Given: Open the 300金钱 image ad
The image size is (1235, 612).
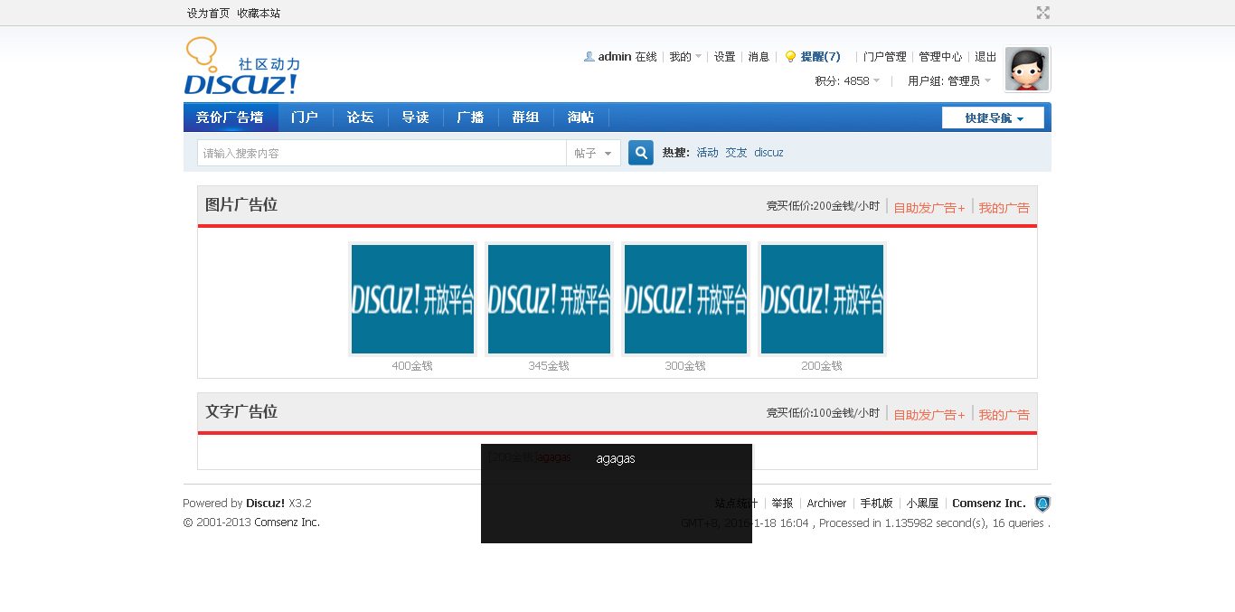Looking at the screenshot, I should tap(685, 299).
